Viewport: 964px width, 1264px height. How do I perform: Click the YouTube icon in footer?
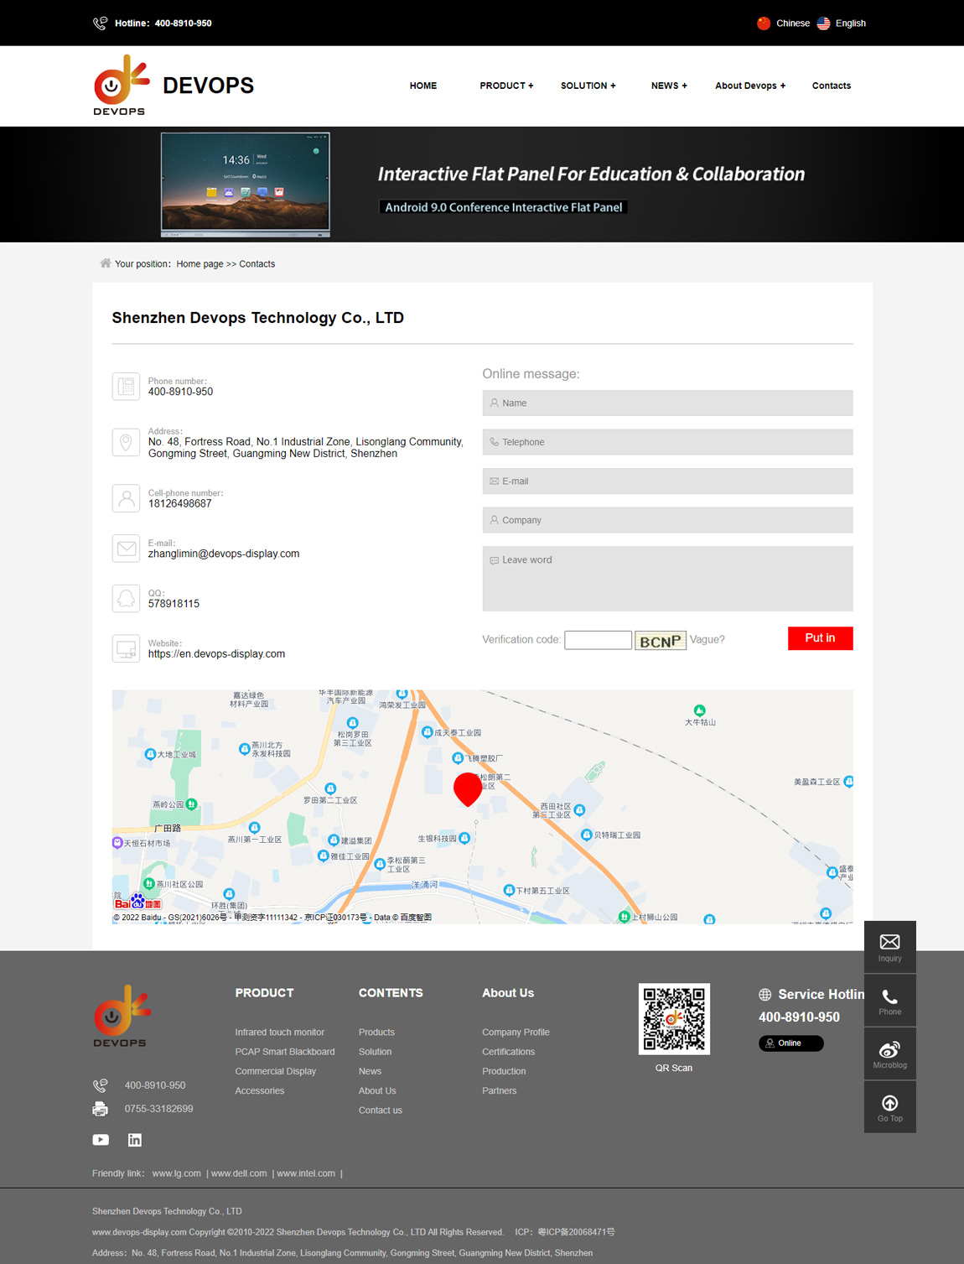coord(101,1140)
